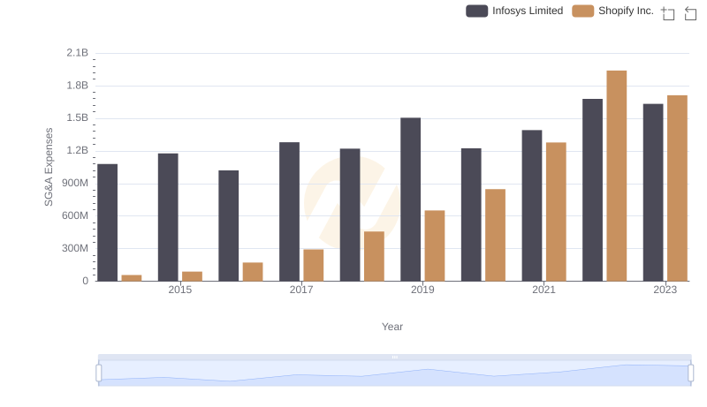707x407 pixels.
Task: Click the range slider top grip bar
Action: (394, 357)
